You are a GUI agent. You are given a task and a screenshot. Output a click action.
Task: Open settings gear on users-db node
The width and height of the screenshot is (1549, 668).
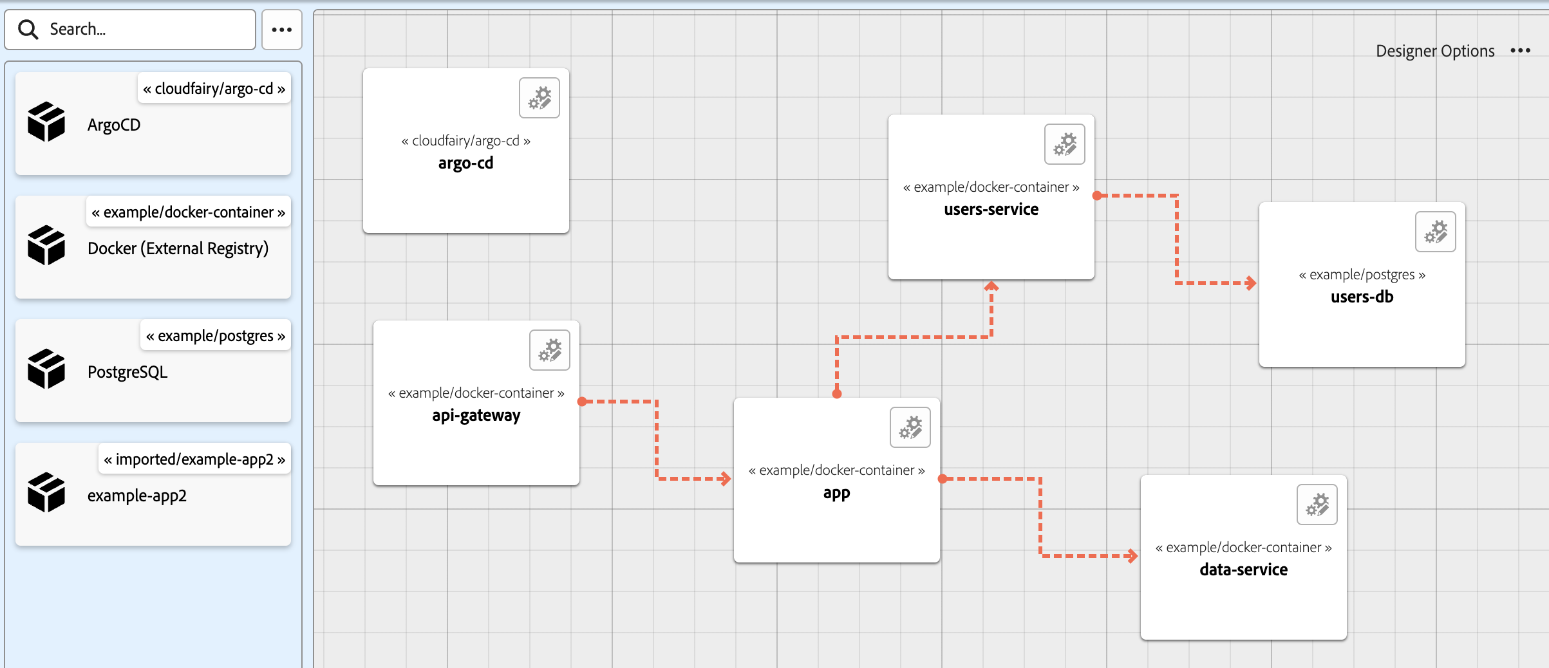(1436, 232)
